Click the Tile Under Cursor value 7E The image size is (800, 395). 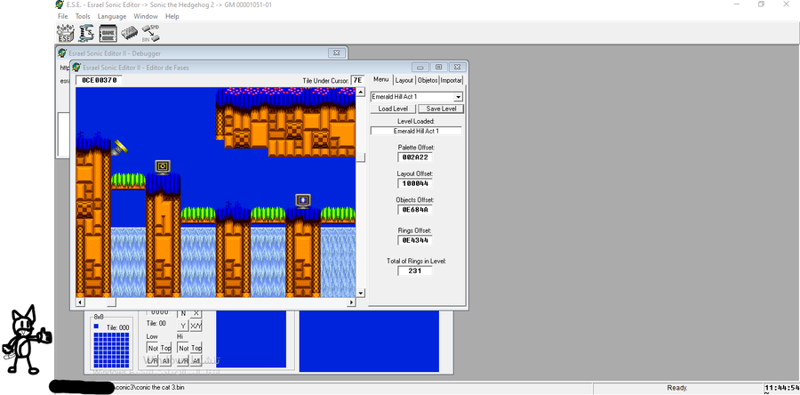[x=357, y=80]
